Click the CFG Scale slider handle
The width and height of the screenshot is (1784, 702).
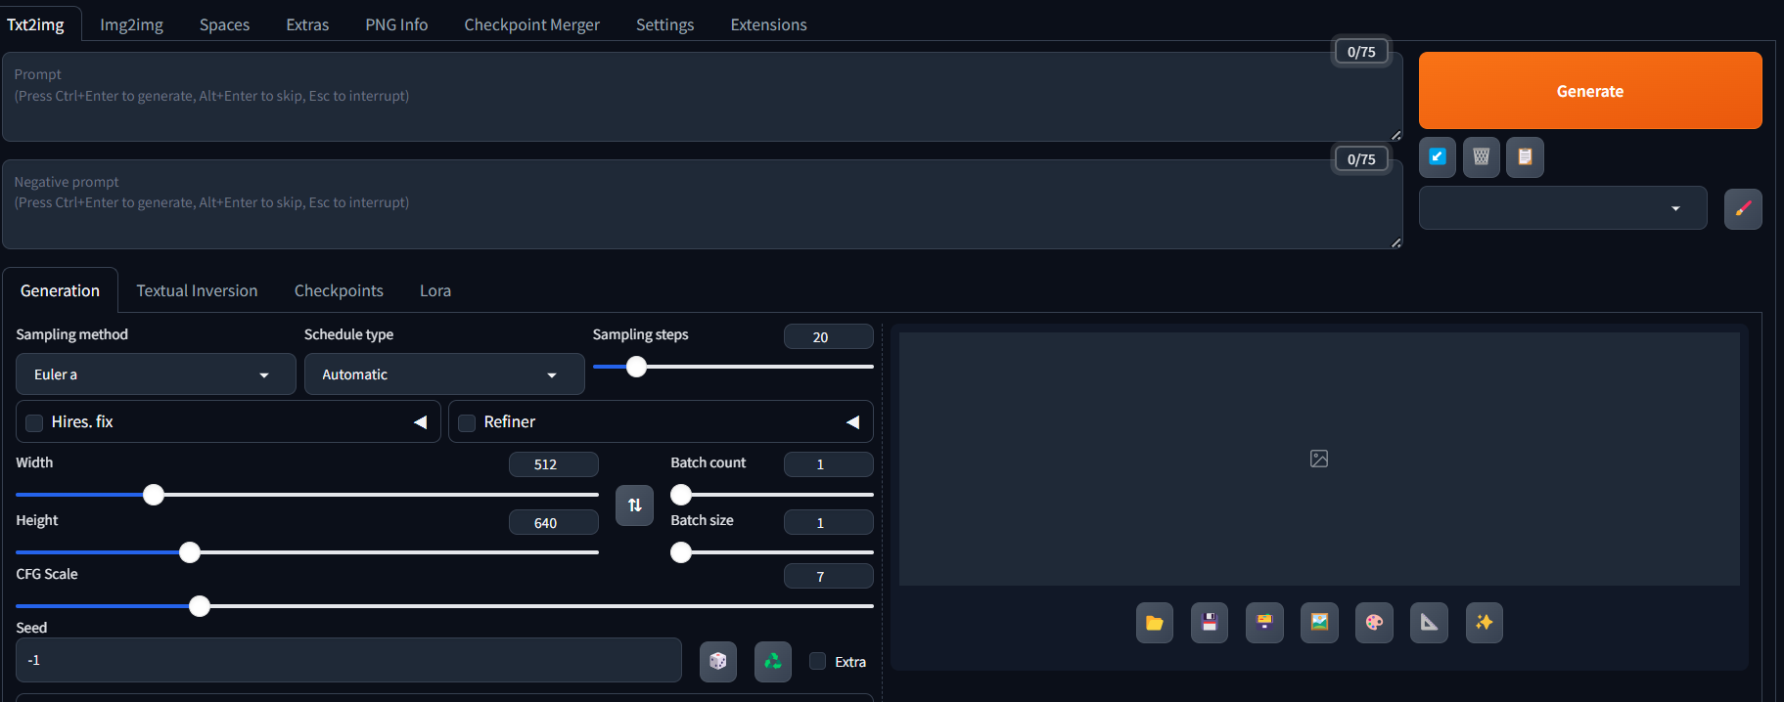point(200,606)
